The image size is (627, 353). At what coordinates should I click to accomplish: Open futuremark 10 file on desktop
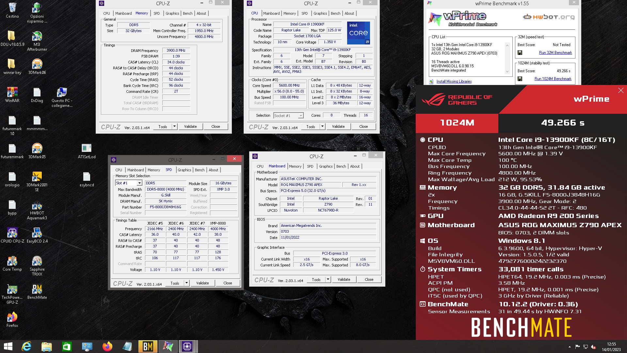click(12, 125)
